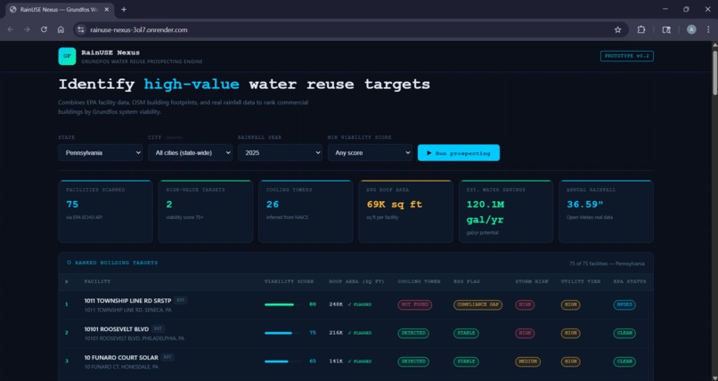Click the GF RainUSE Nexus logo icon
Viewport: 718px width, 381px height.
point(67,56)
